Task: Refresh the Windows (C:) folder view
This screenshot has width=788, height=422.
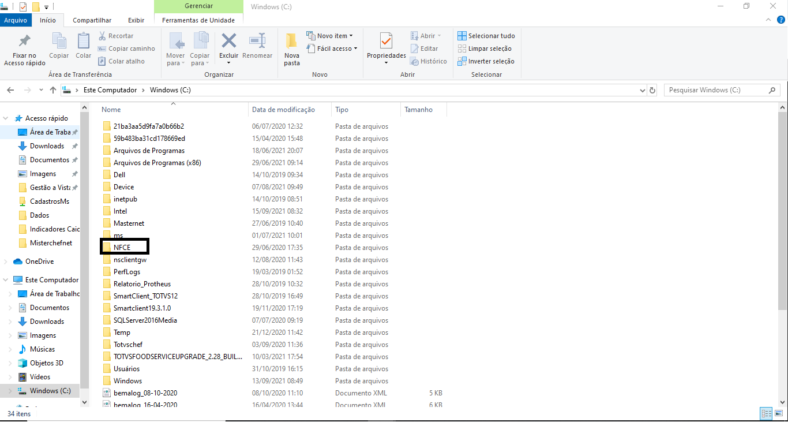Action: pos(652,91)
